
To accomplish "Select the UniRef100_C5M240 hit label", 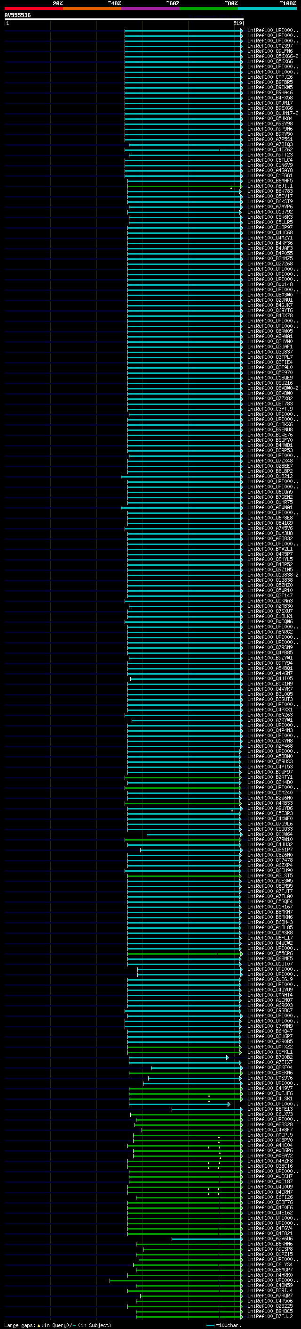I will 270,792.
